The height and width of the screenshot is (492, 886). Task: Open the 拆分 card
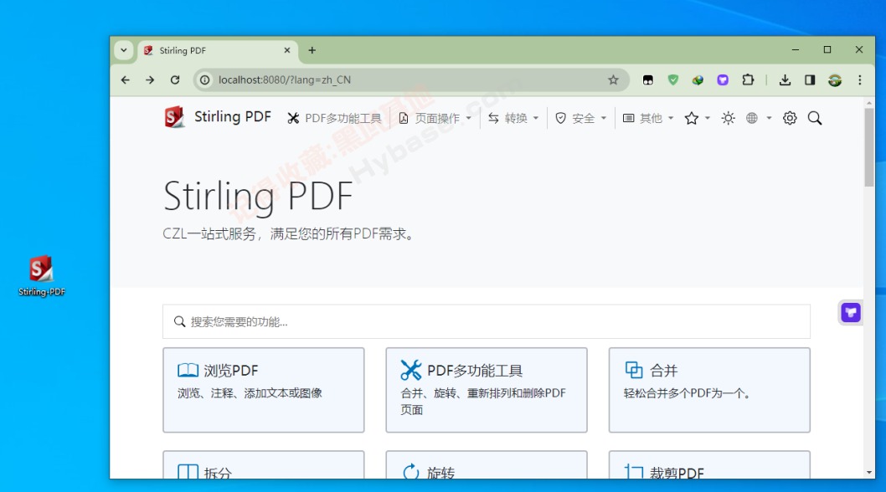pos(263,465)
